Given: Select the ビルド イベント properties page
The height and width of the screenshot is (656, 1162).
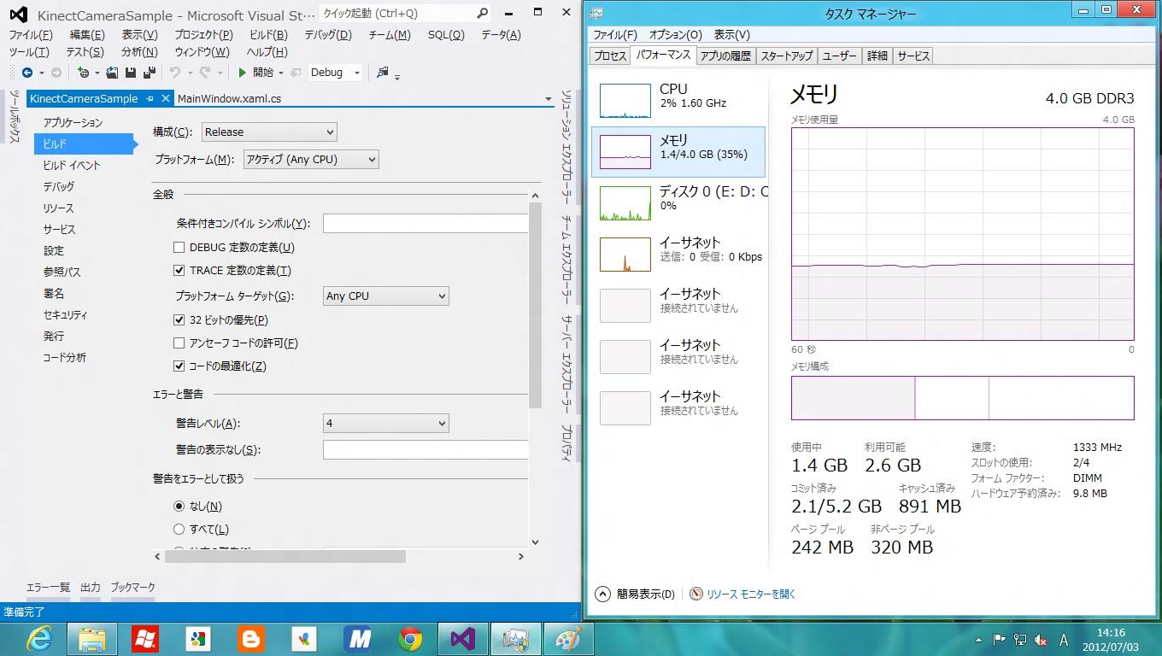Looking at the screenshot, I should 72,165.
